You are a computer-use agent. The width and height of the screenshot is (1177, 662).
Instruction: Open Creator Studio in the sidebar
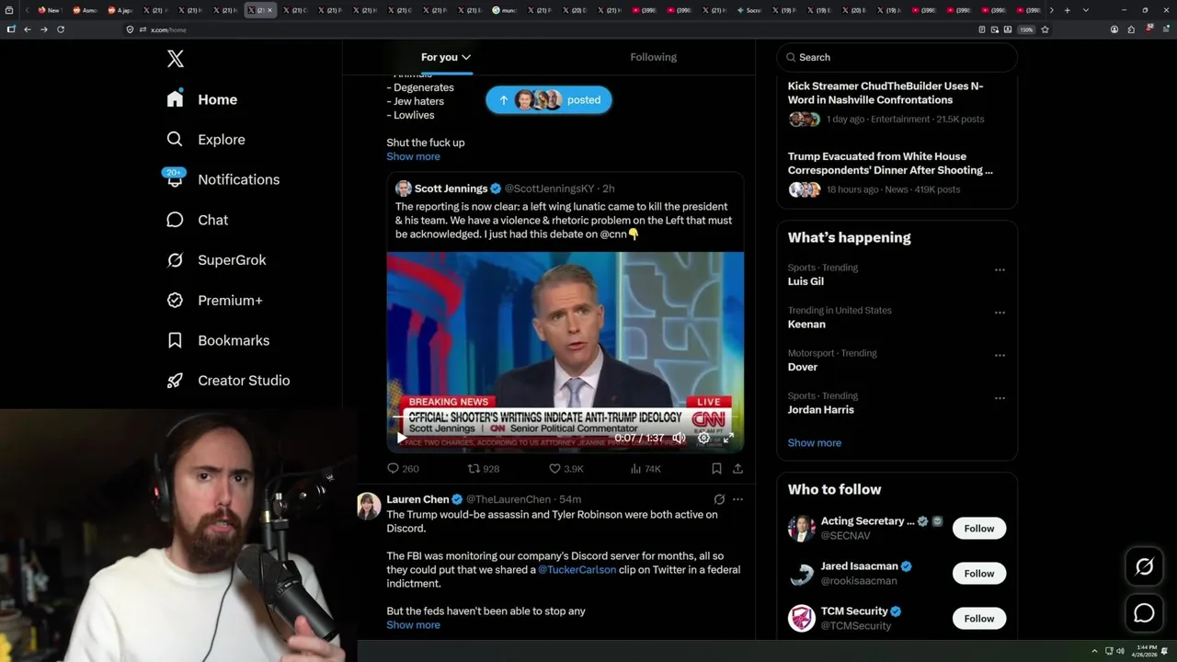[229, 381]
